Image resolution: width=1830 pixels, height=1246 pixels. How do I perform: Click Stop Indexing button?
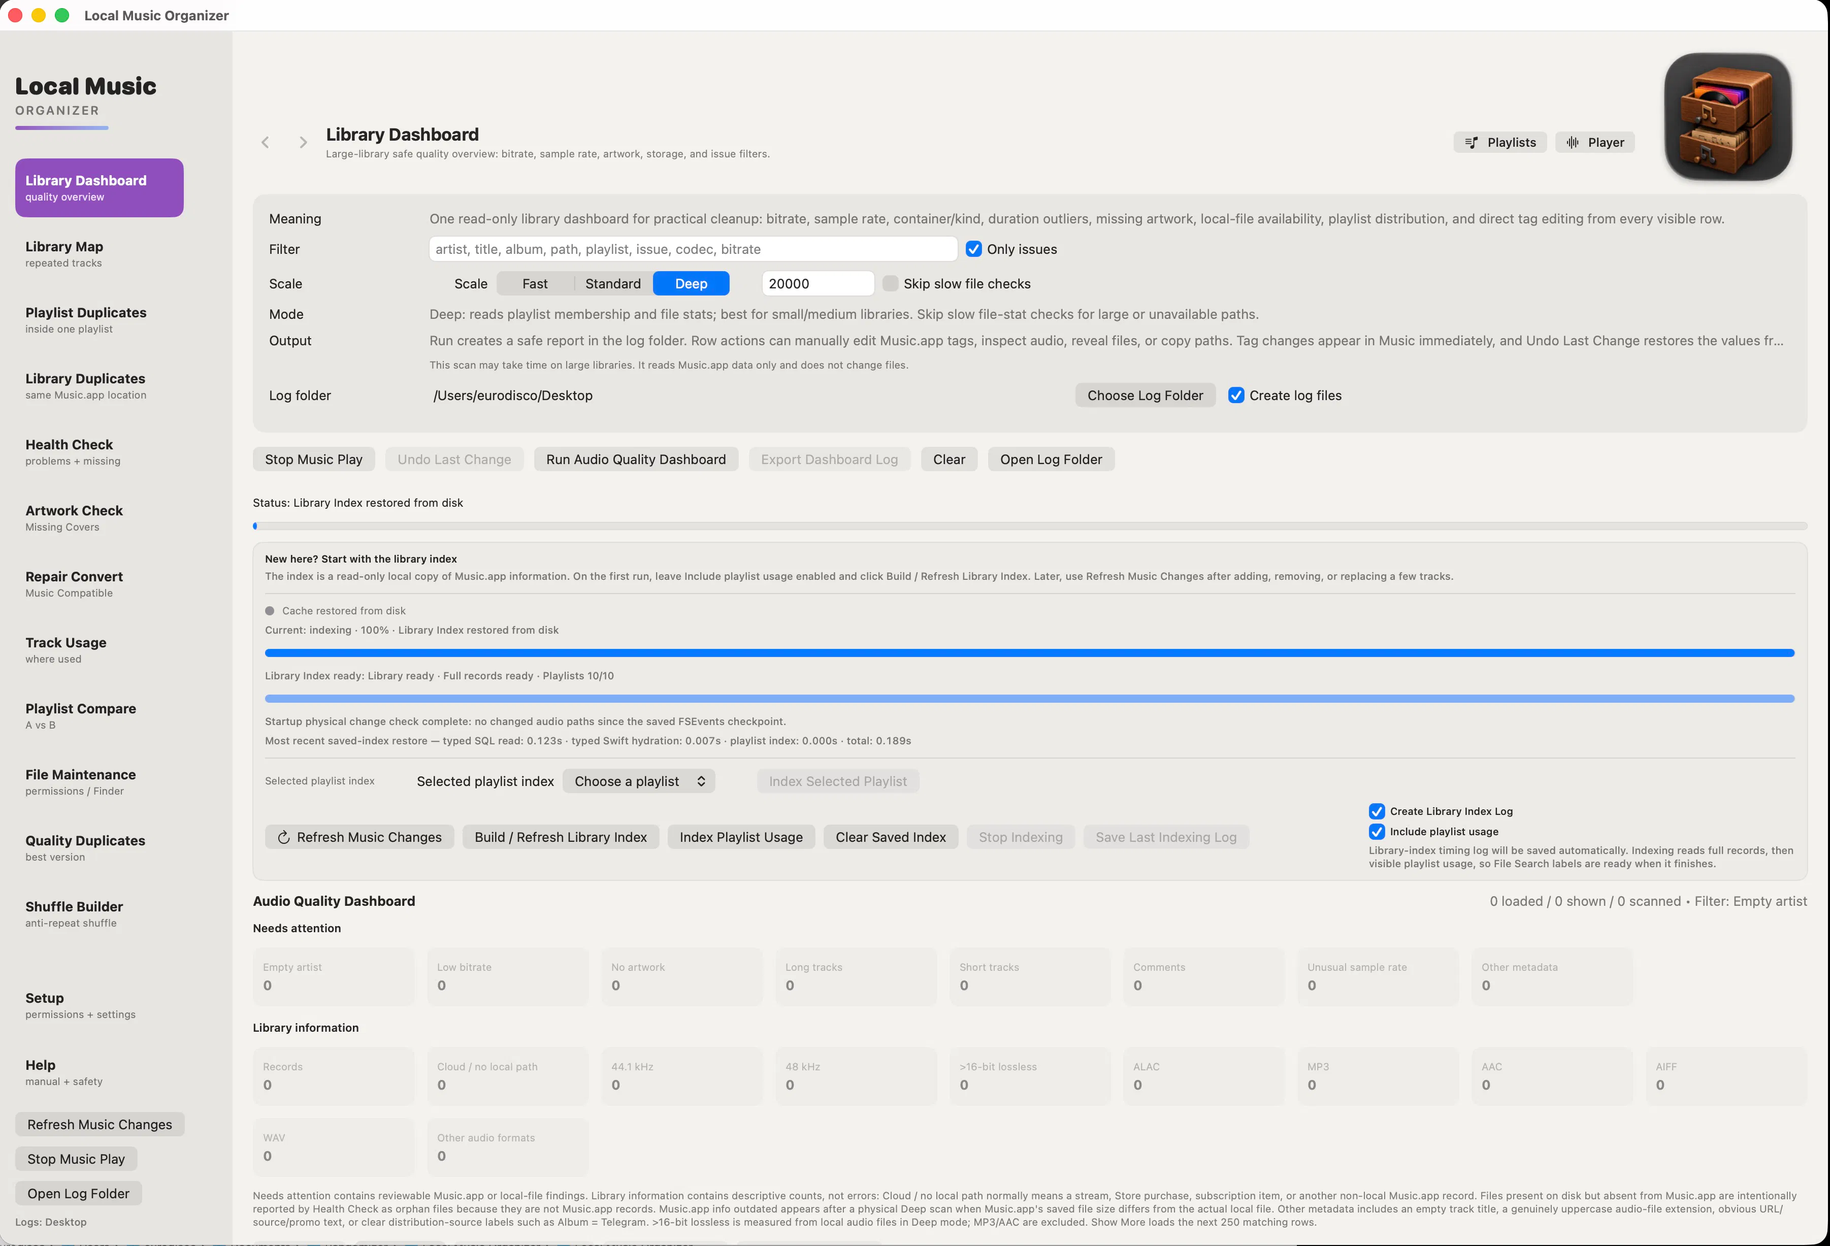[1021, 837]
